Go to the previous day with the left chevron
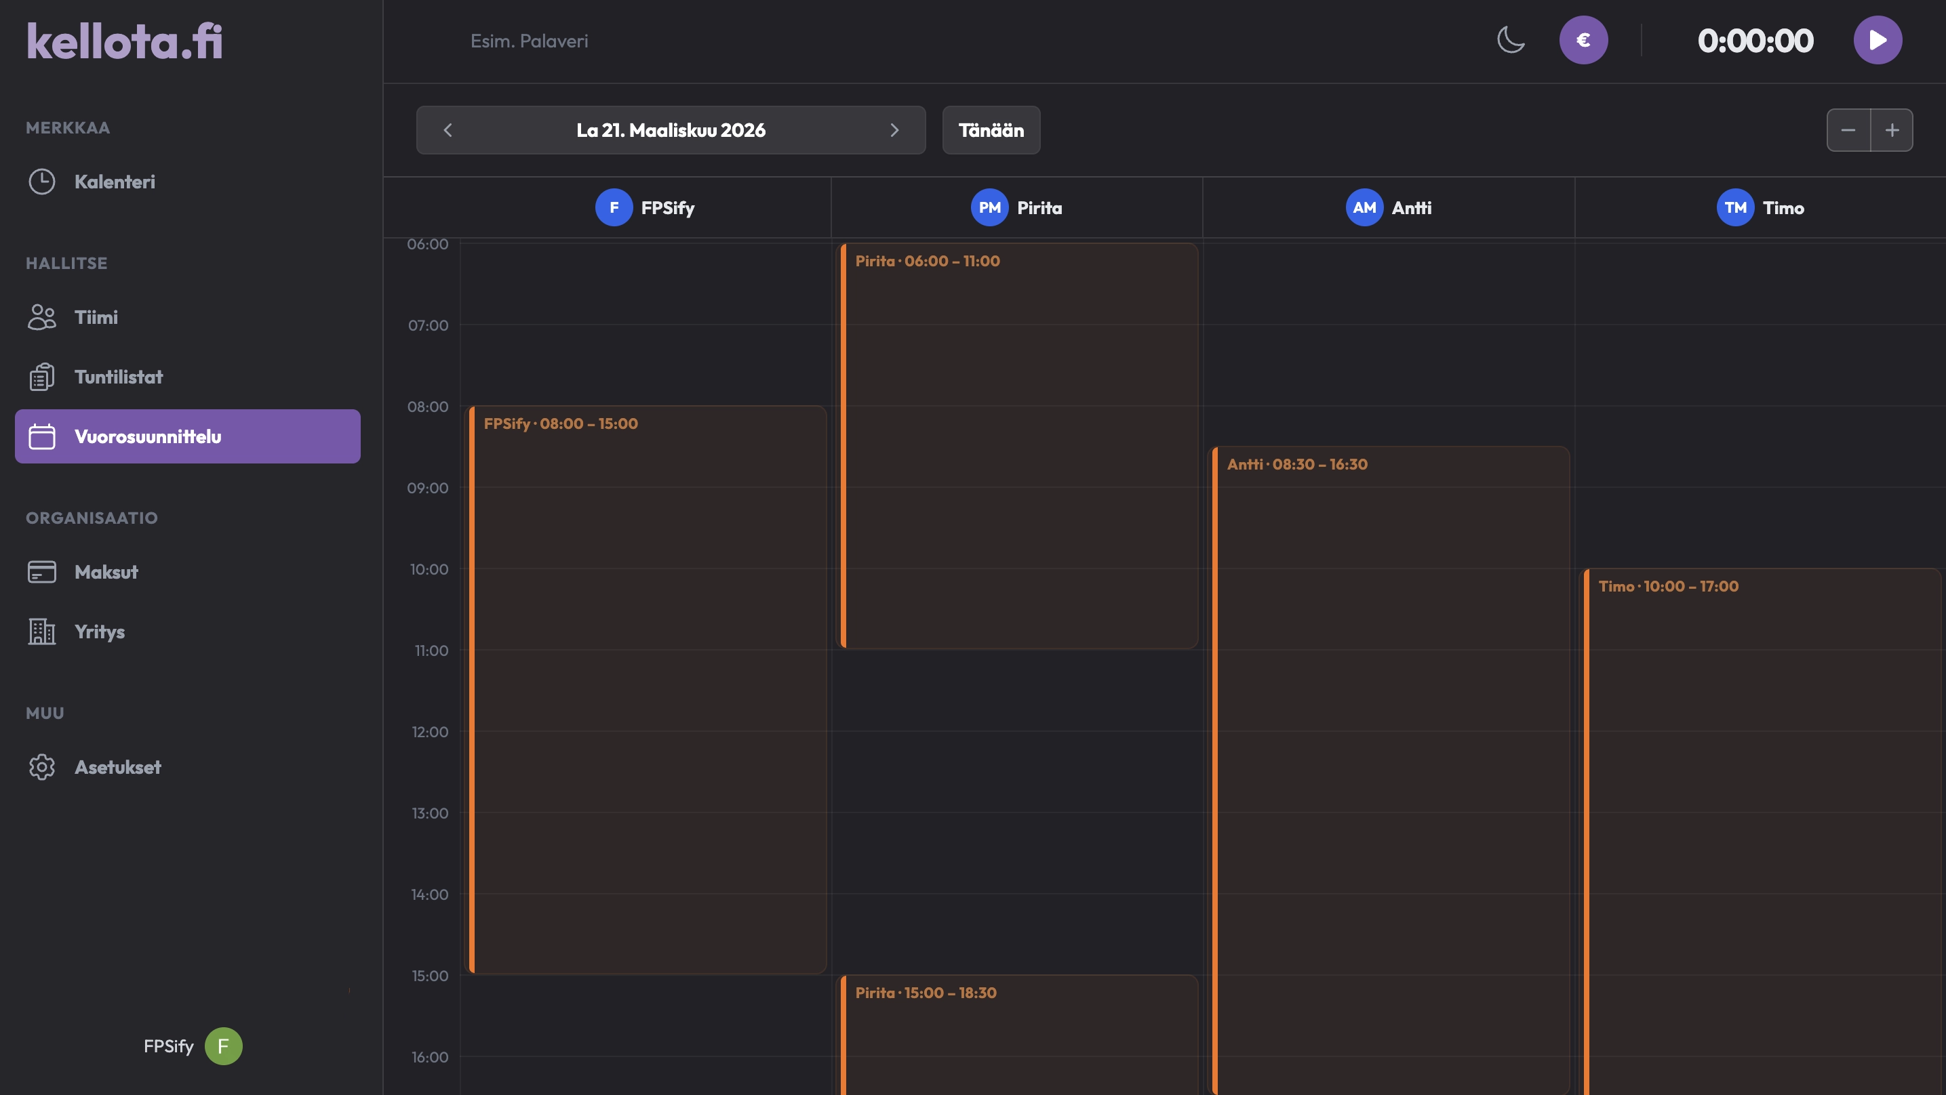Image resolution: width=1946 pixels, height=1095 pixels. click(448, 130)
